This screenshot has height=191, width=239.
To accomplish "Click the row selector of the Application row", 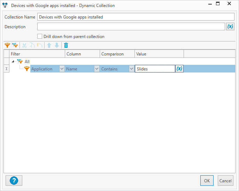I will [x=6, y=69].
